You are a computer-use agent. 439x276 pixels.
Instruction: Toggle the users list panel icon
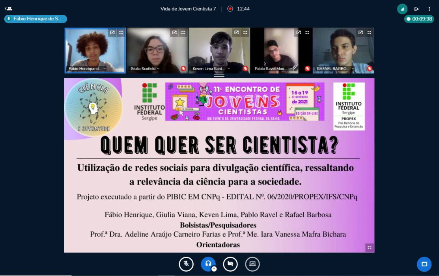point(8,8)
